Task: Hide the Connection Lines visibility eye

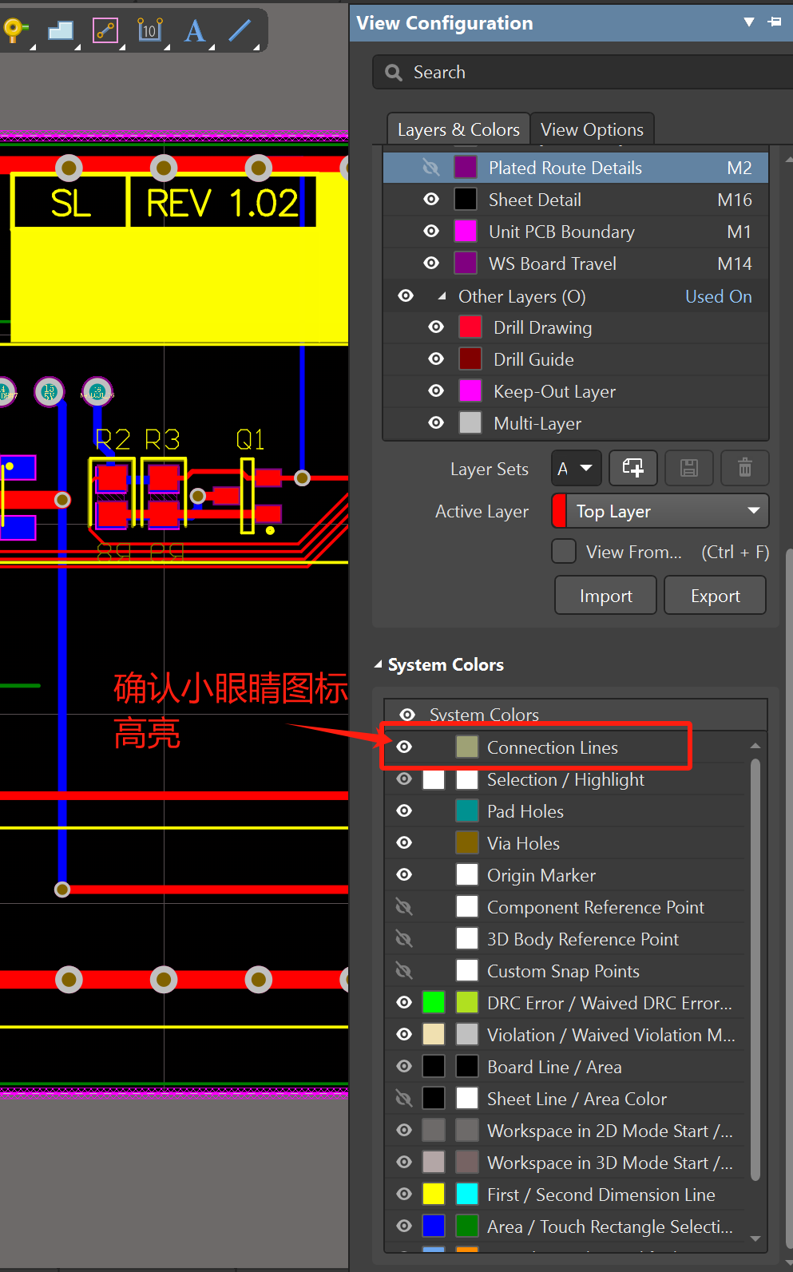Action: [405, 747]
